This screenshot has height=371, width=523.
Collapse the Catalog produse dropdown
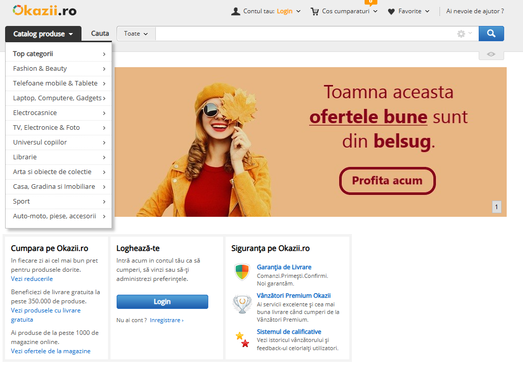tap(43, 34)
